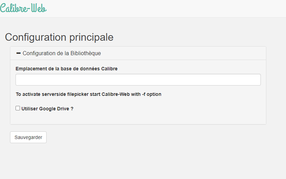Image resolution: width=286 pixels, height=179 pixels.
Task: Collapse the Configuration de la Bibliothèque section
Action: click(x=58, y=53)
